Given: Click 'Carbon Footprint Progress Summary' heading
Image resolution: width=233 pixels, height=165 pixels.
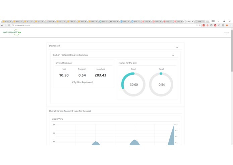Looking at the screenshot, I should 71,55.
